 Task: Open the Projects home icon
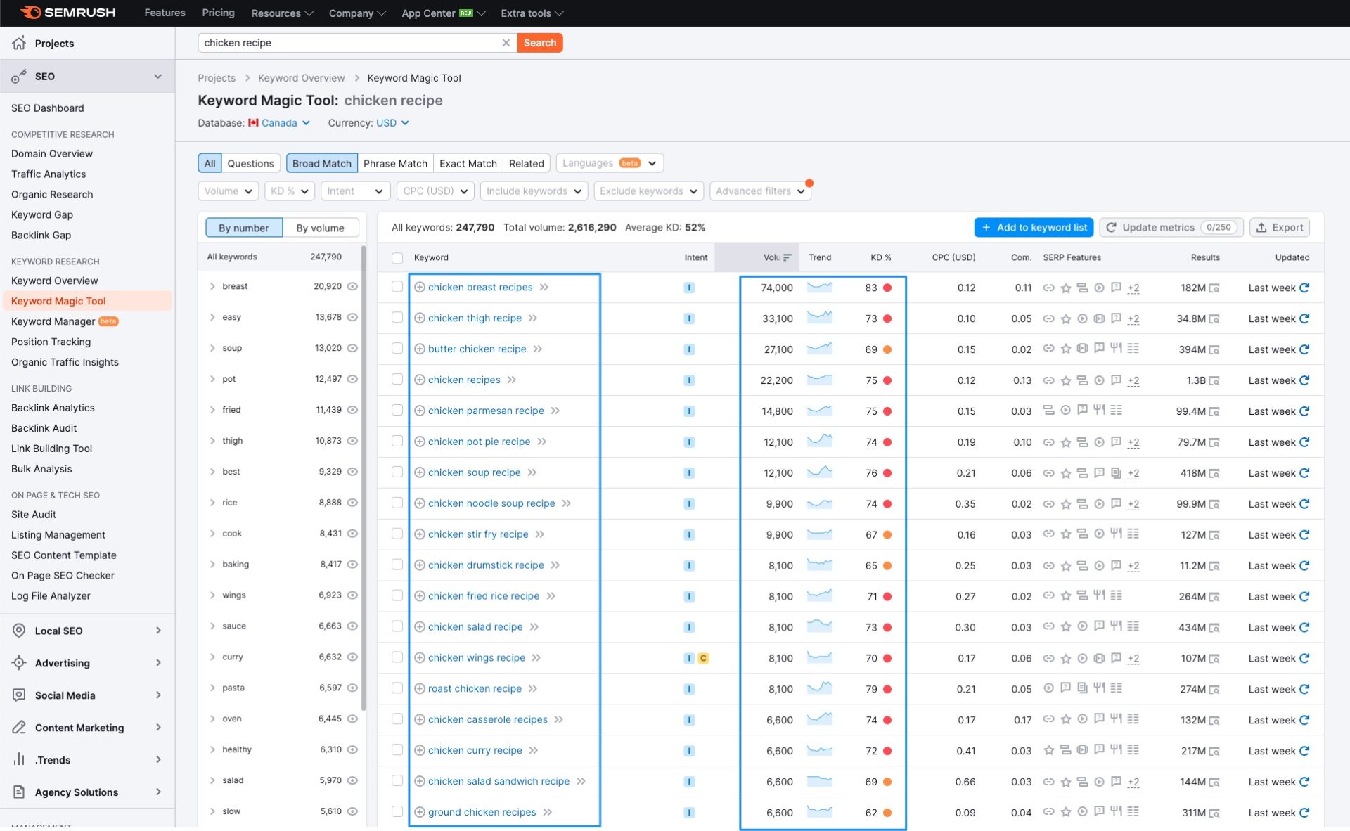19,43
